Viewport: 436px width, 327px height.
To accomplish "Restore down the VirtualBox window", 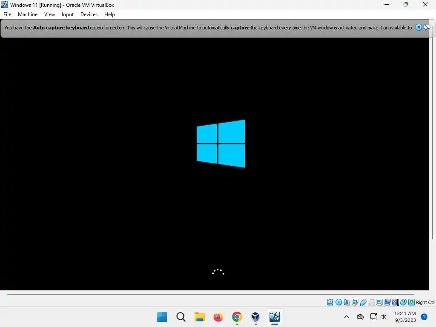I will click(x=406, y=5).
